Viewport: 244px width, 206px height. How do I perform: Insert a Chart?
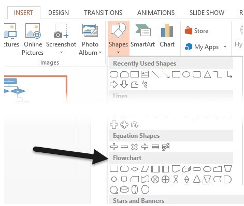pos(167,36)
